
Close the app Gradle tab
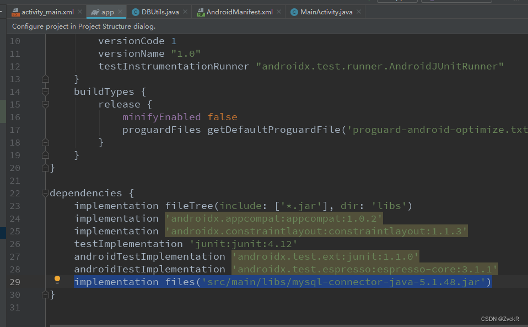120,12
